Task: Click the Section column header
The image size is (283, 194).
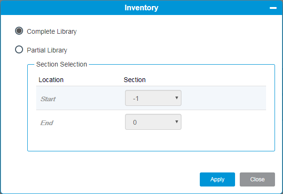Action: click(x=134, y=80)
